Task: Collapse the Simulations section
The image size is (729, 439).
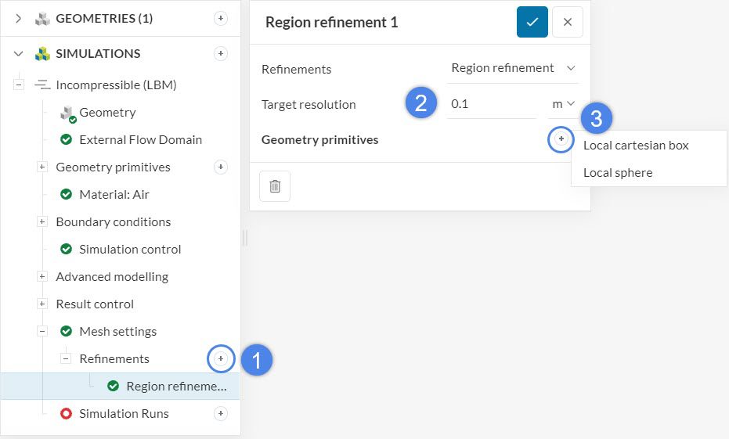Action: point(19,53)
